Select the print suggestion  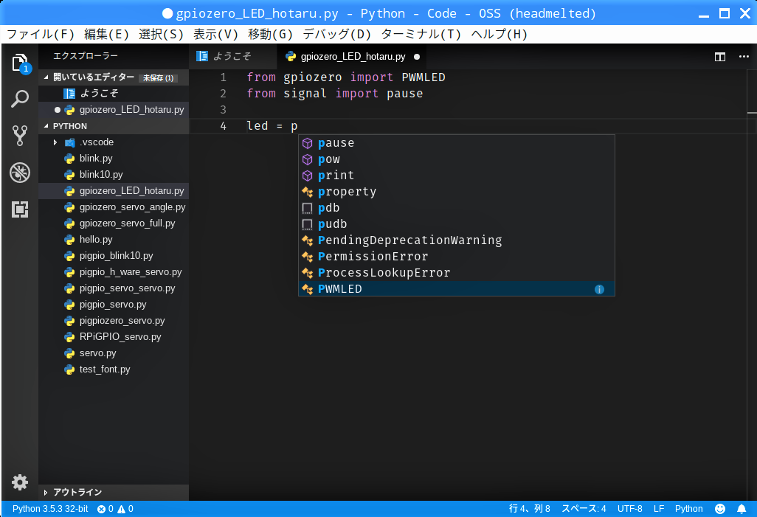pyautogui.click(x=456, y=176)
